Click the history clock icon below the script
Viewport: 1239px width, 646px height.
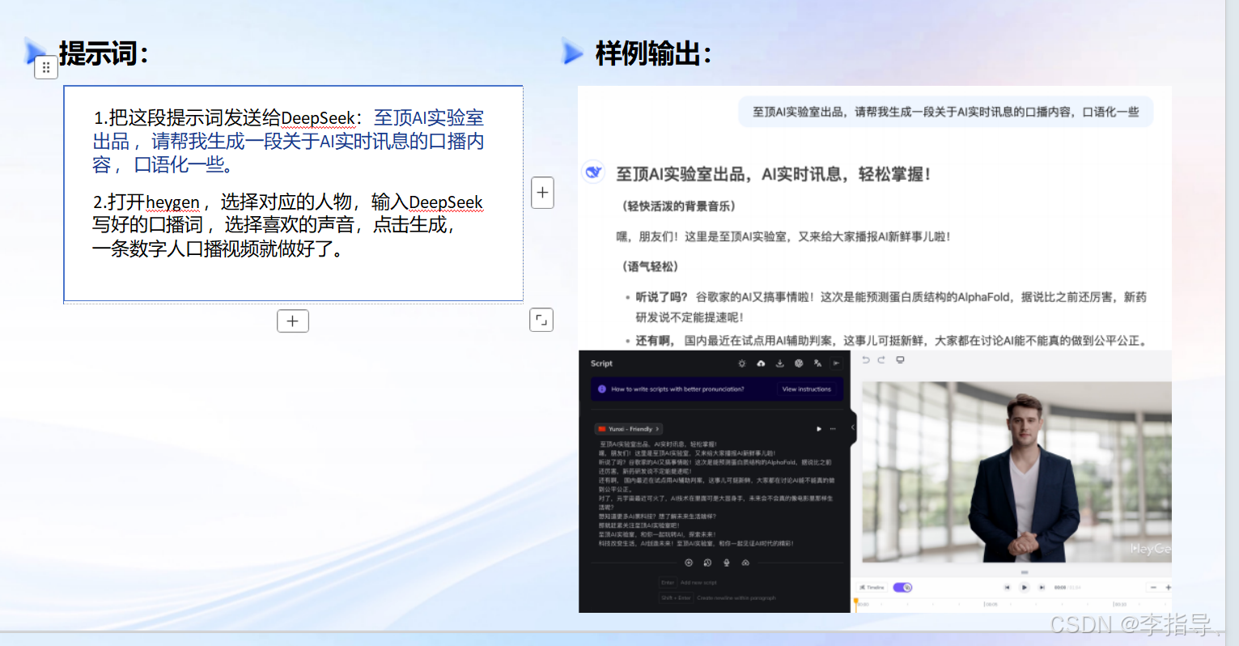click(x=707, y=563)
